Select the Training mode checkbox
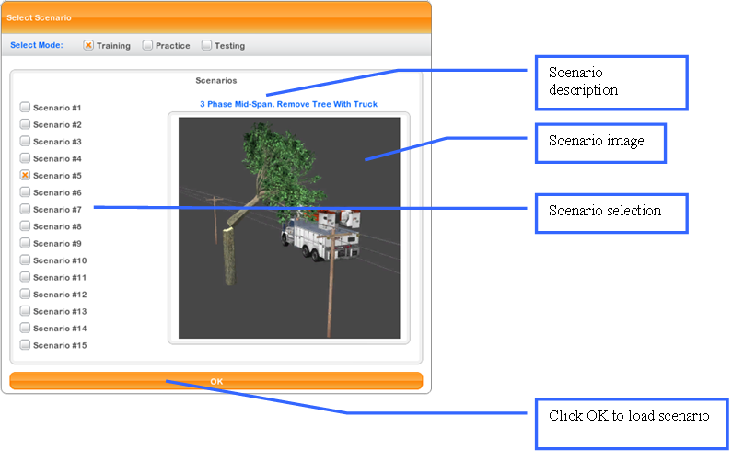This screenshot has height=462, width=732. [88, 45]
